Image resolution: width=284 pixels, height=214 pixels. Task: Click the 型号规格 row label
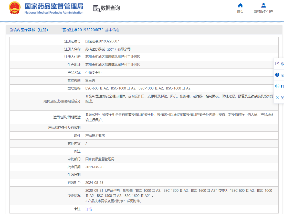(74, 88)
